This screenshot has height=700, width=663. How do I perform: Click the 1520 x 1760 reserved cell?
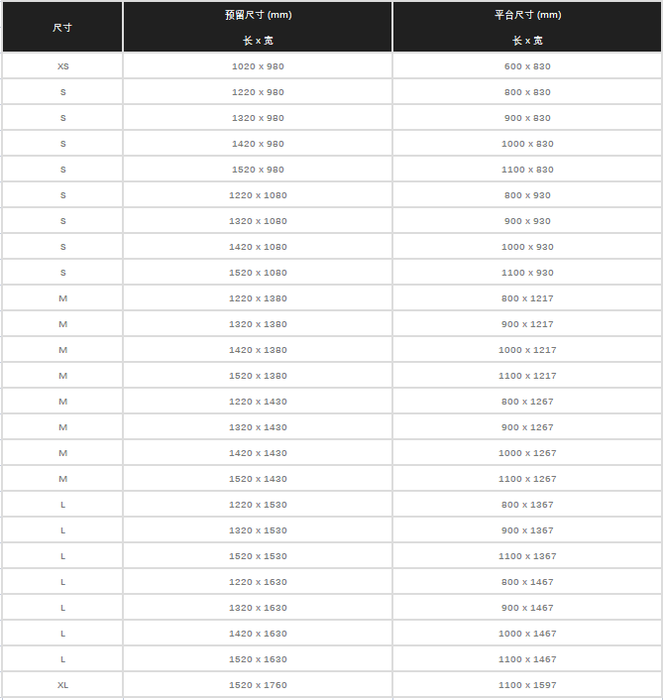point(258,685)
